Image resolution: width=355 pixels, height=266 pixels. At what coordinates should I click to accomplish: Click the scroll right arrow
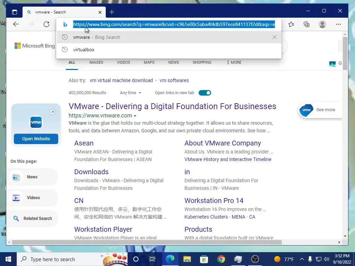click(x=339, y=242)
